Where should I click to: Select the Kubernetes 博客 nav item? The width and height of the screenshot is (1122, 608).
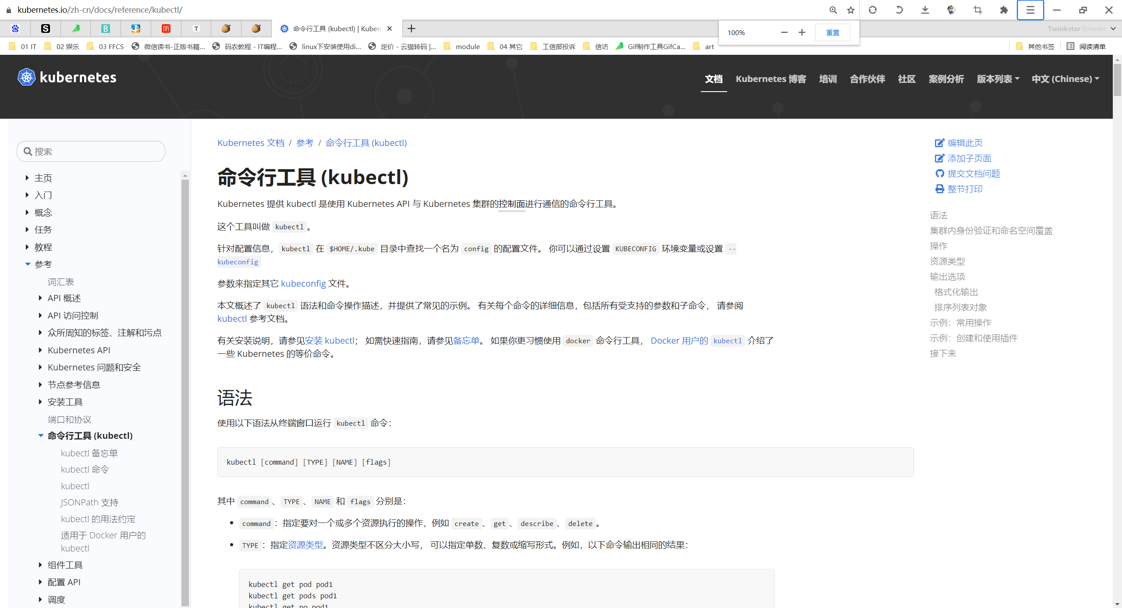pyautogui.click(x=770, y=79)
